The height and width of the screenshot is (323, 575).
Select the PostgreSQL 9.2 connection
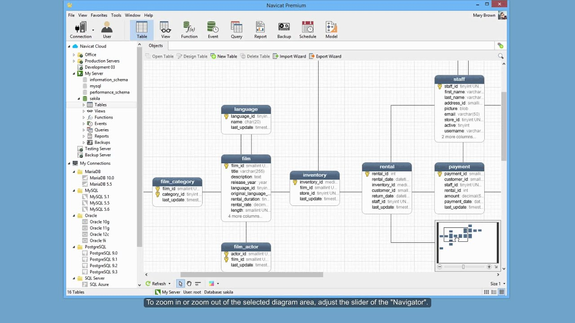tap(103, 266)
